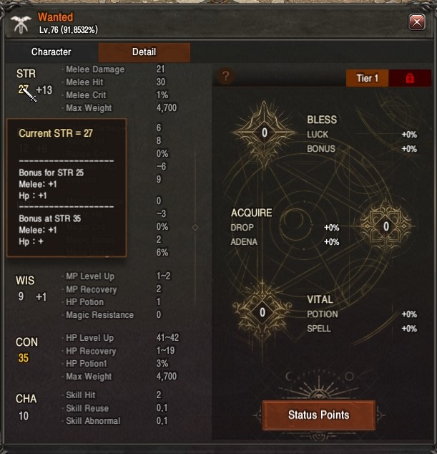
Task: Click the Wanted character name
Action: click(56, 17)
